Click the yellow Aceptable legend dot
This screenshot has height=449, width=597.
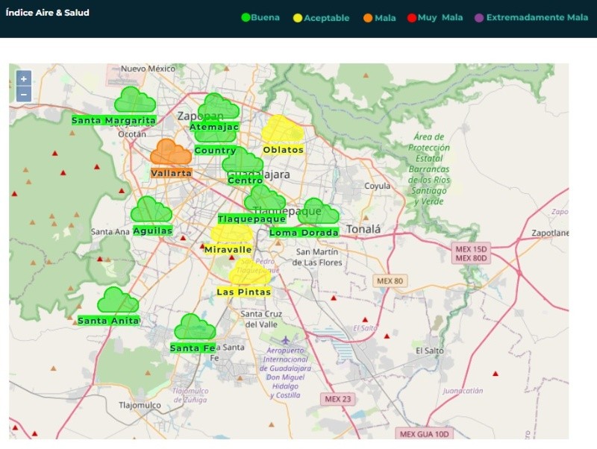coord(298,18)
